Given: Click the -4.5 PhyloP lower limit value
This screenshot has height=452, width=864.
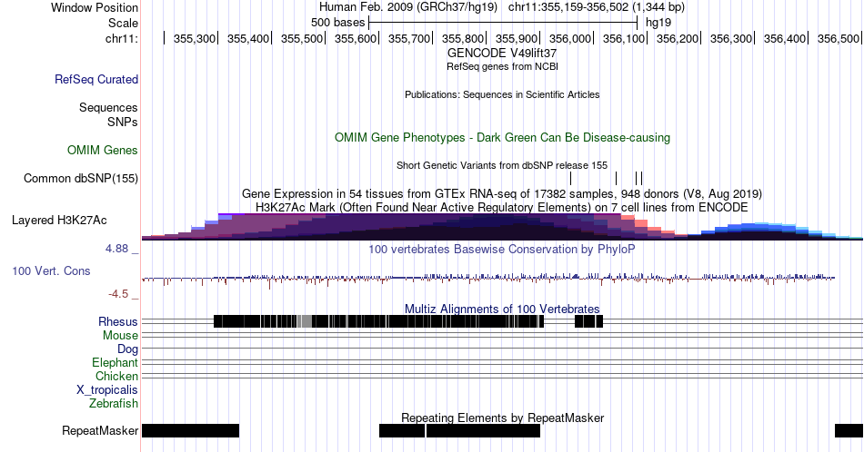Looking at the screenshot, I should point(118,294).
